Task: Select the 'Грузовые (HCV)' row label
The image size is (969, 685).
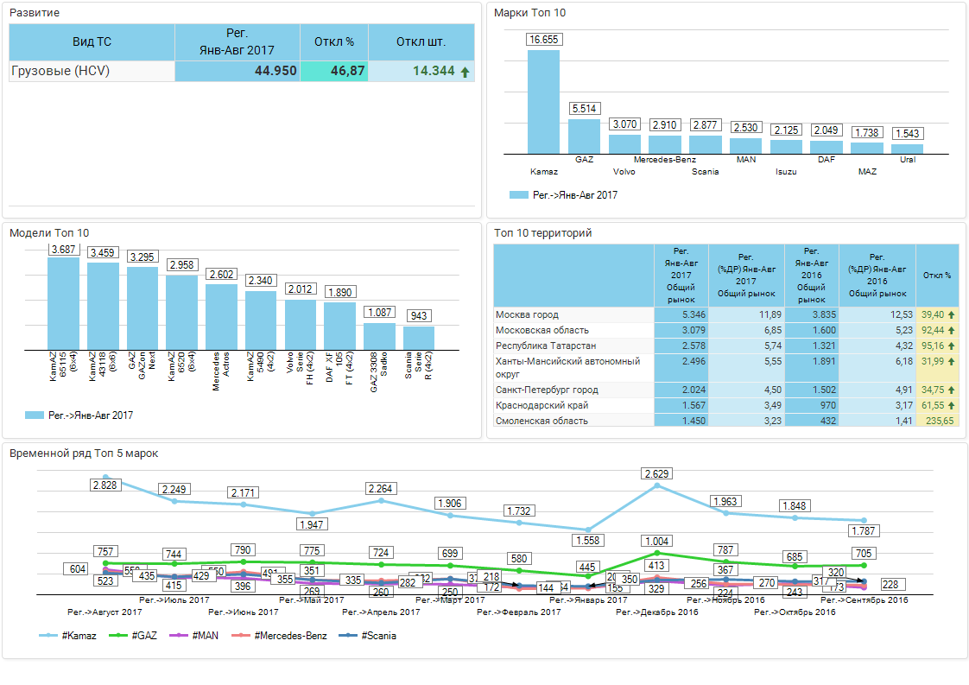Action: point(60,71)
